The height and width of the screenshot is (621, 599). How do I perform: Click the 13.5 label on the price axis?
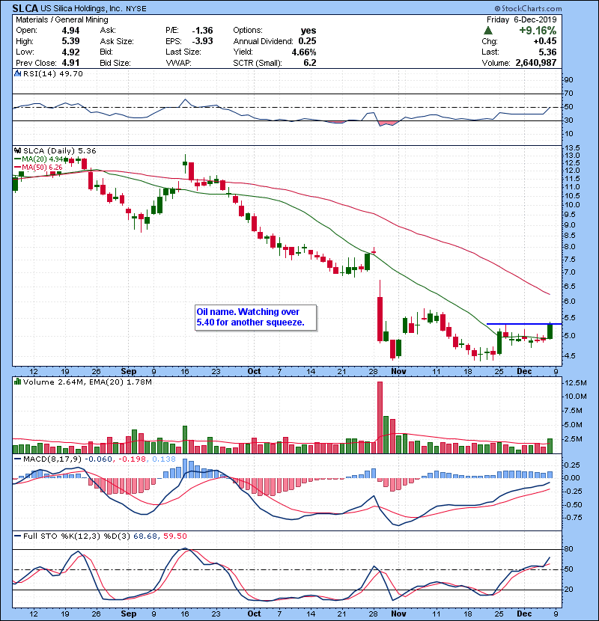[x=571, y=148]
